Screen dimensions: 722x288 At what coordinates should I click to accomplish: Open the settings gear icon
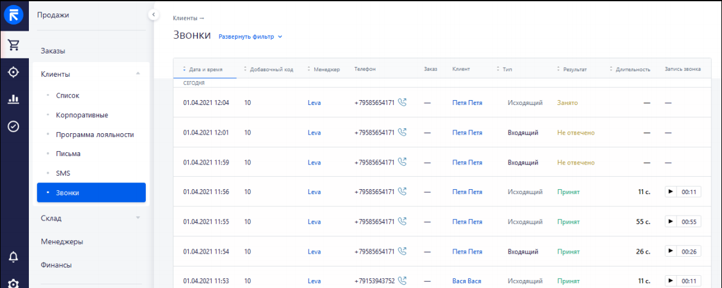(14, 284)
